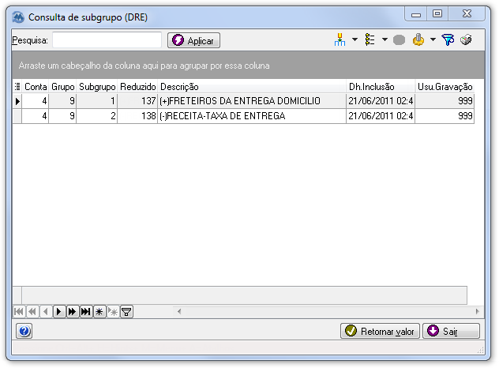499x368 pixels.
Task: Jump to last record navigator button
Action: point(85,311)
